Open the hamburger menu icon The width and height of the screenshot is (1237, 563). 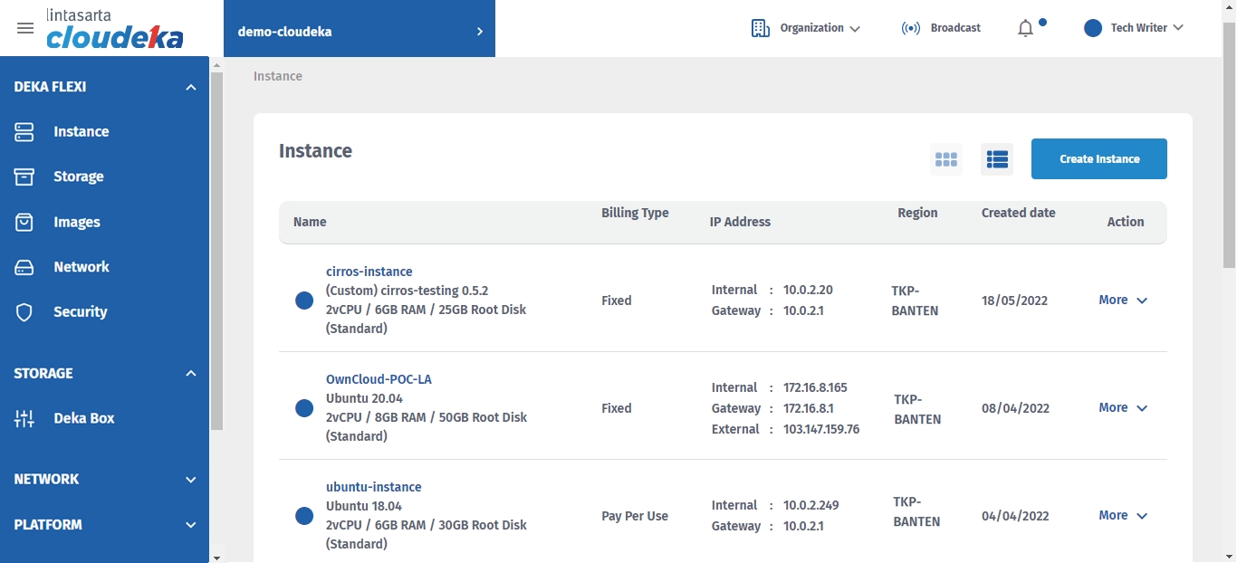[25, 28]
